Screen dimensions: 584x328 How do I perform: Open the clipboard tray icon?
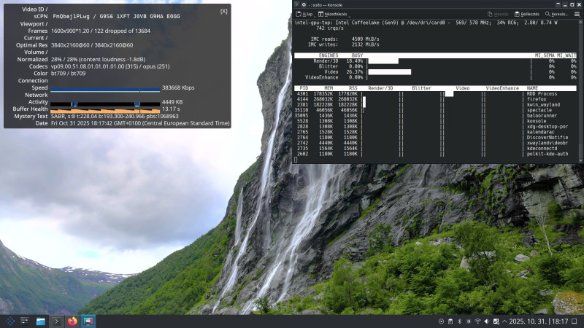click(450, 321)
